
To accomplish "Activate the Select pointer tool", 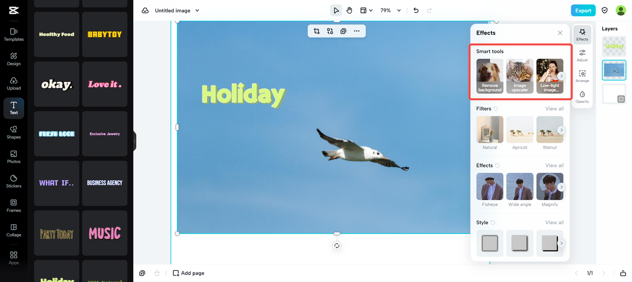I will coord(336,10).
